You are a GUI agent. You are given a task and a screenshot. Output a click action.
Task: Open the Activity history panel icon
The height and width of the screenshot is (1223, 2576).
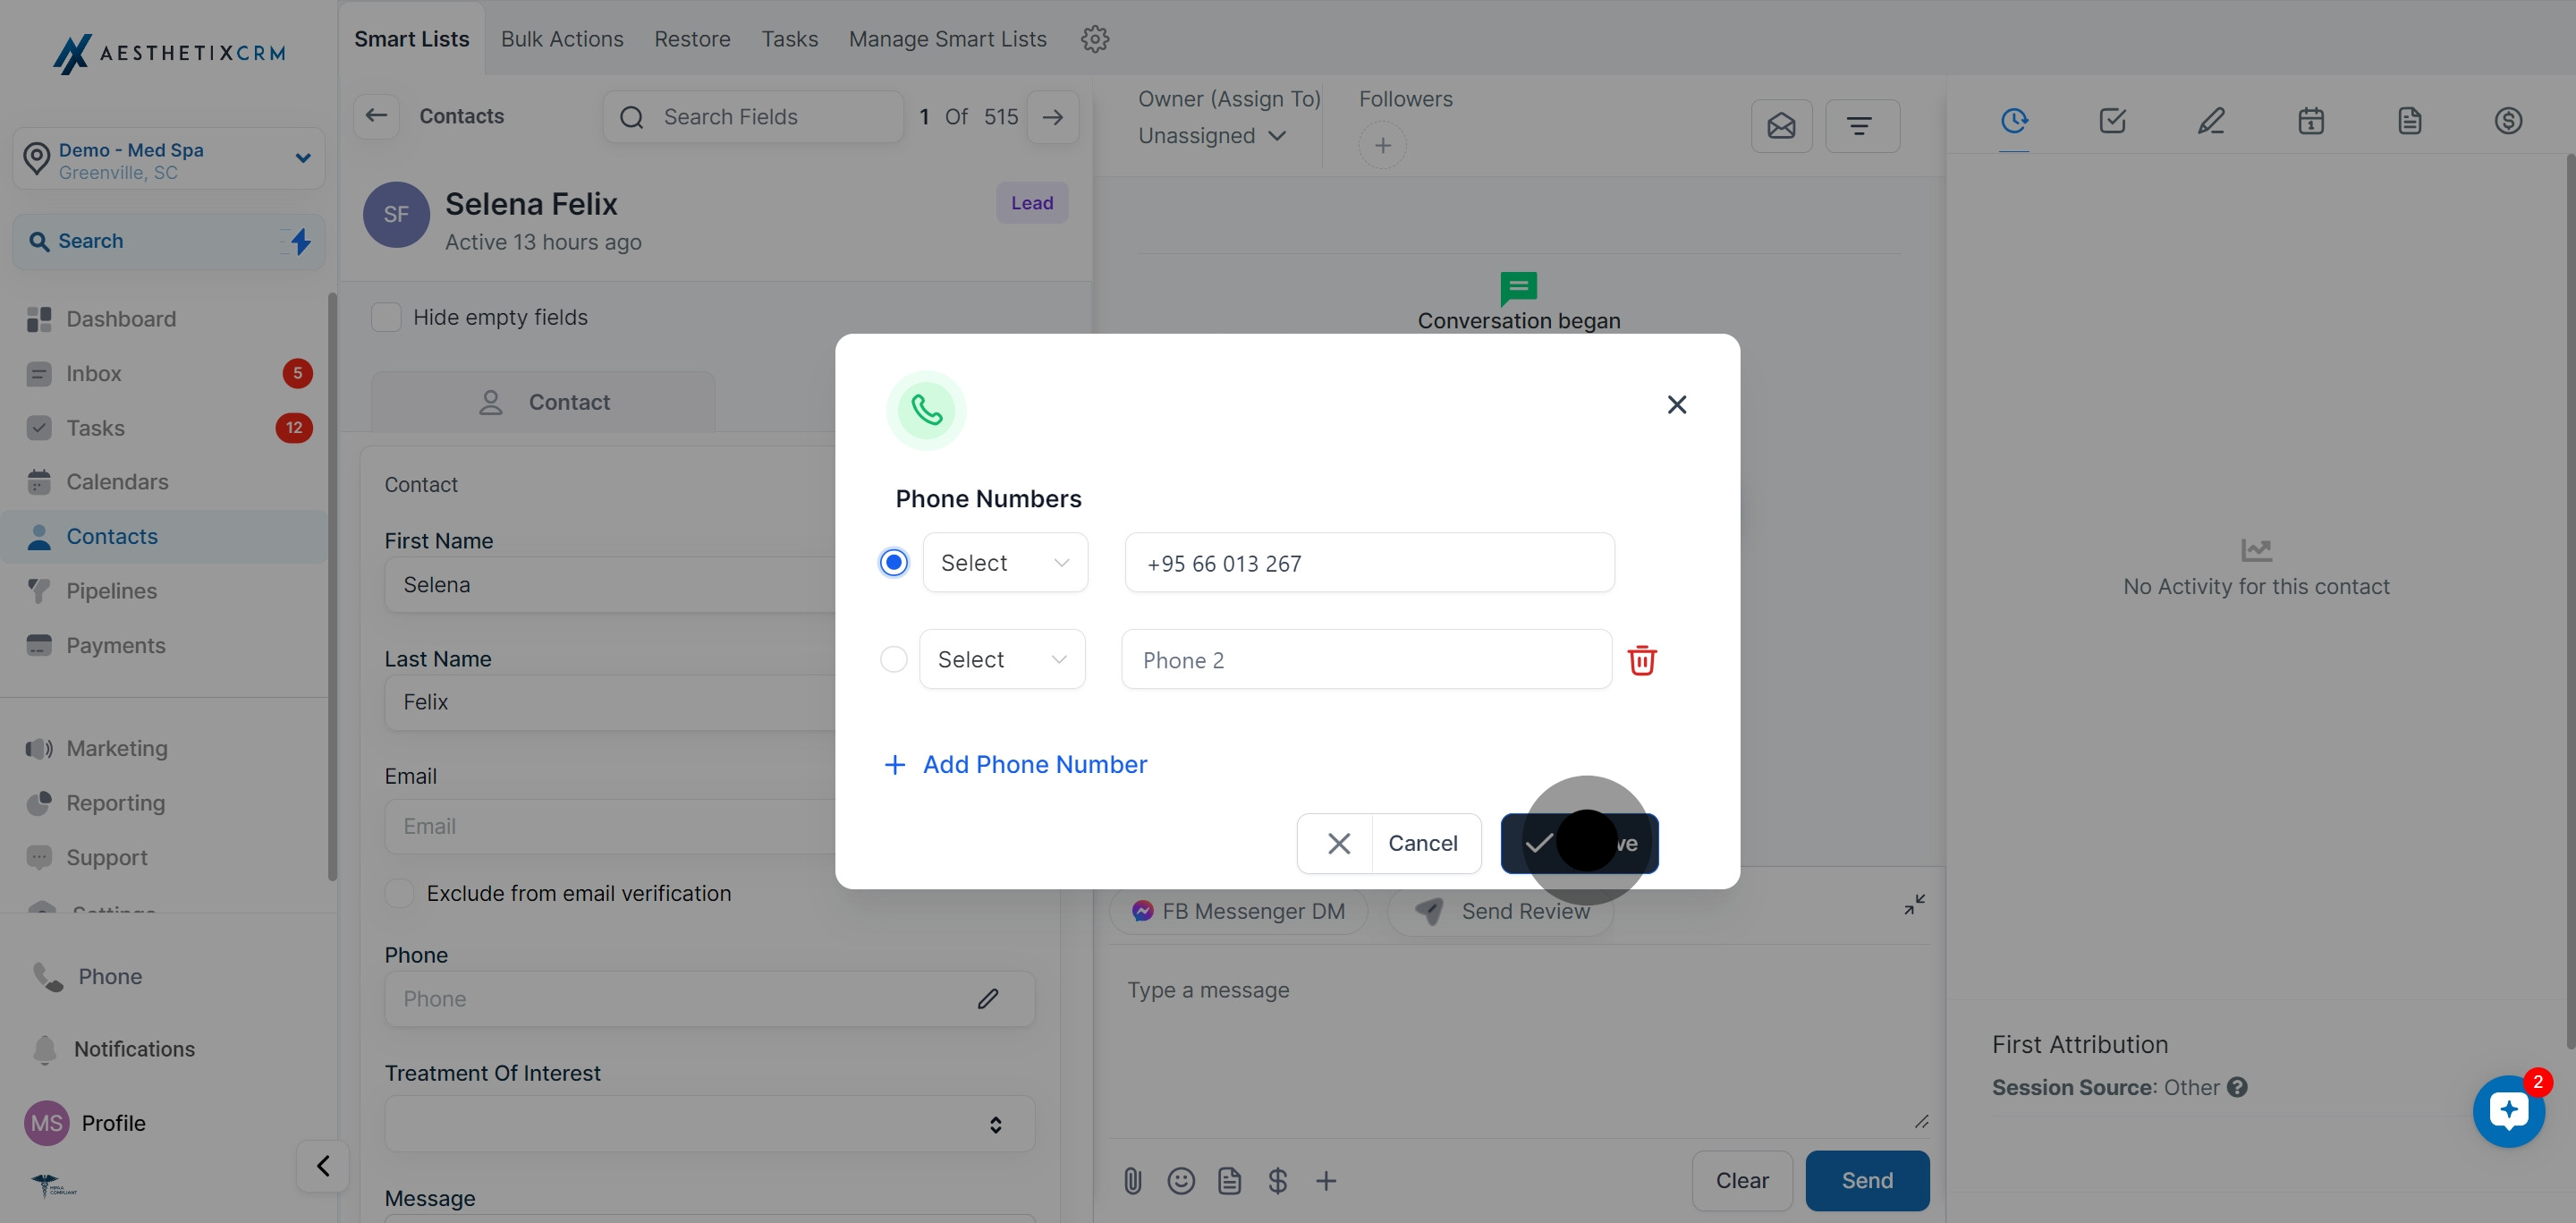(x=2014, y=121)
